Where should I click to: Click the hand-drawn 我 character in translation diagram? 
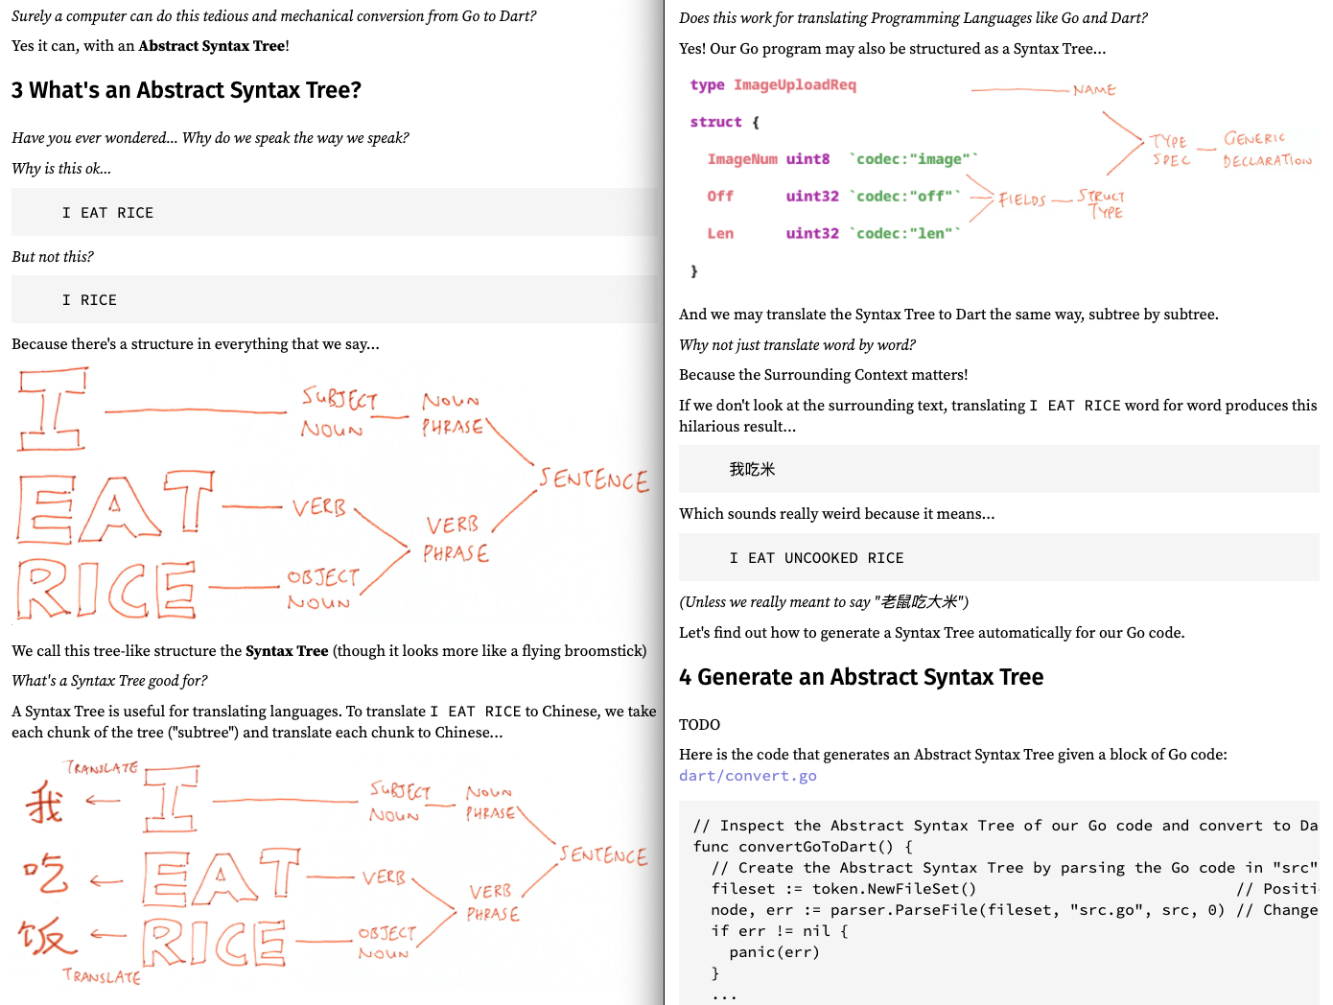pos(45,803)
